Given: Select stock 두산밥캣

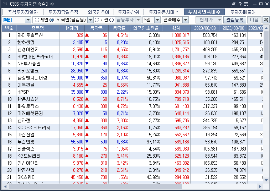Looking at the screenshot, I should pos(26,142).
